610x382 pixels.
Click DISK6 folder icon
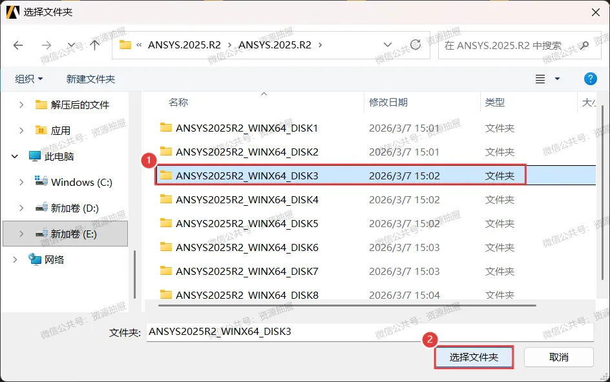pyautogui.click(x=165, y=246)
